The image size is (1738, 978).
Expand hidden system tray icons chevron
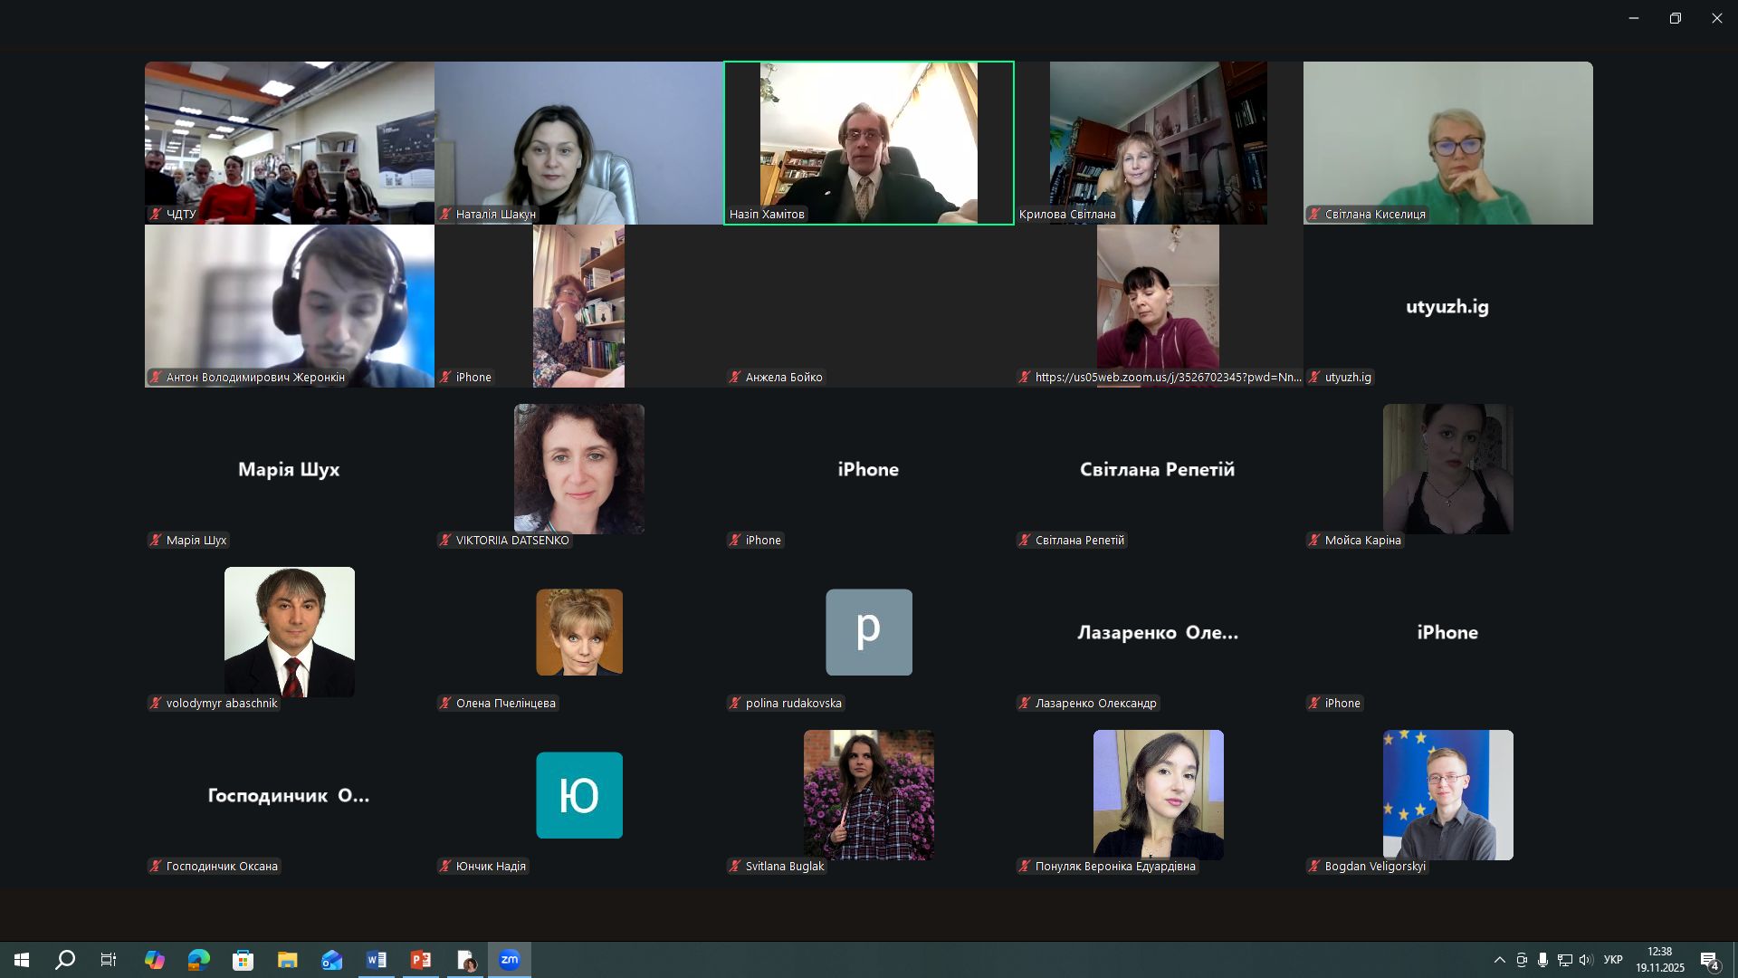pyautogui.click(x=1499, y=960)
